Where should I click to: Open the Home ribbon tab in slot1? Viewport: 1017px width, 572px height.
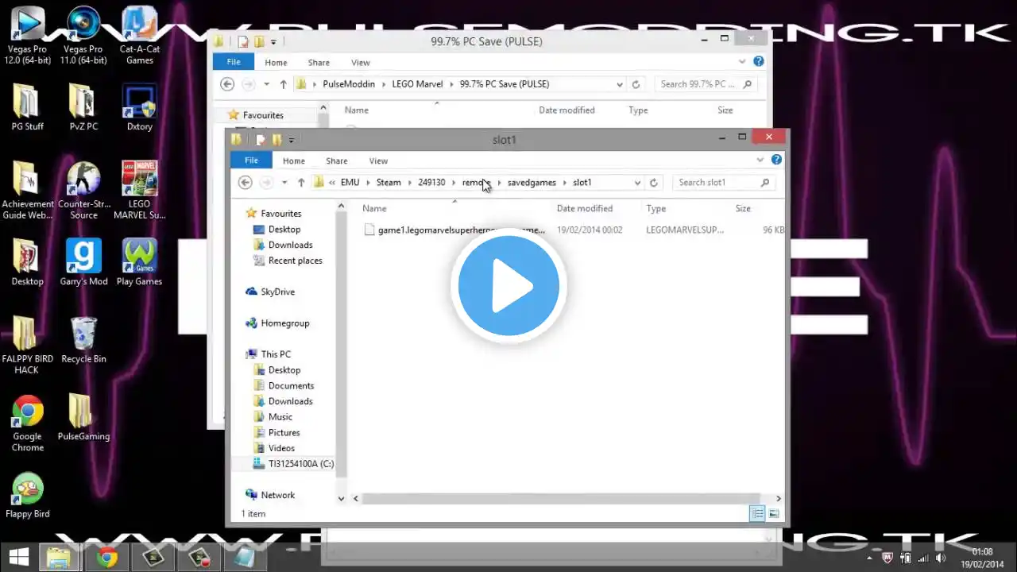pyautogui.click(x=294, y=160)
